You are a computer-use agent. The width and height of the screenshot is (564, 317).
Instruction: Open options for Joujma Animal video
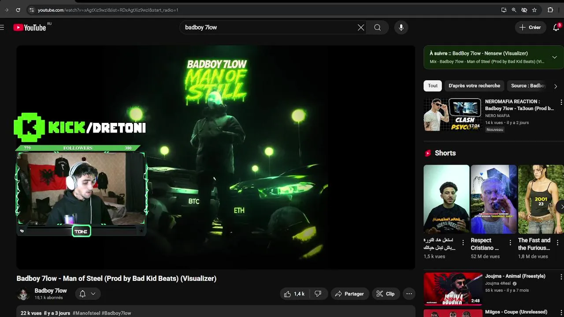(x=561, y=277)
